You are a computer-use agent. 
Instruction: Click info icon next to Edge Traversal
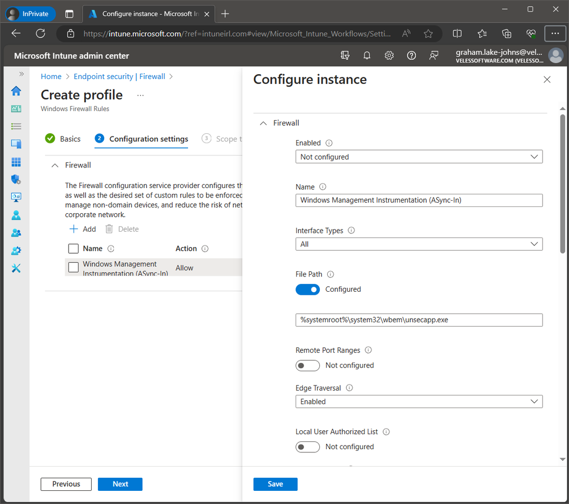coord(349,388)
